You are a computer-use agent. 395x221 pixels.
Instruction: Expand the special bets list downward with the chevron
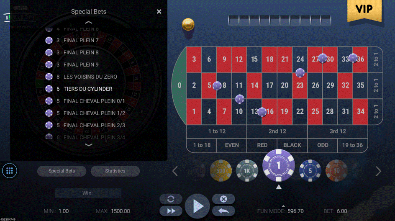click(89, 145)
